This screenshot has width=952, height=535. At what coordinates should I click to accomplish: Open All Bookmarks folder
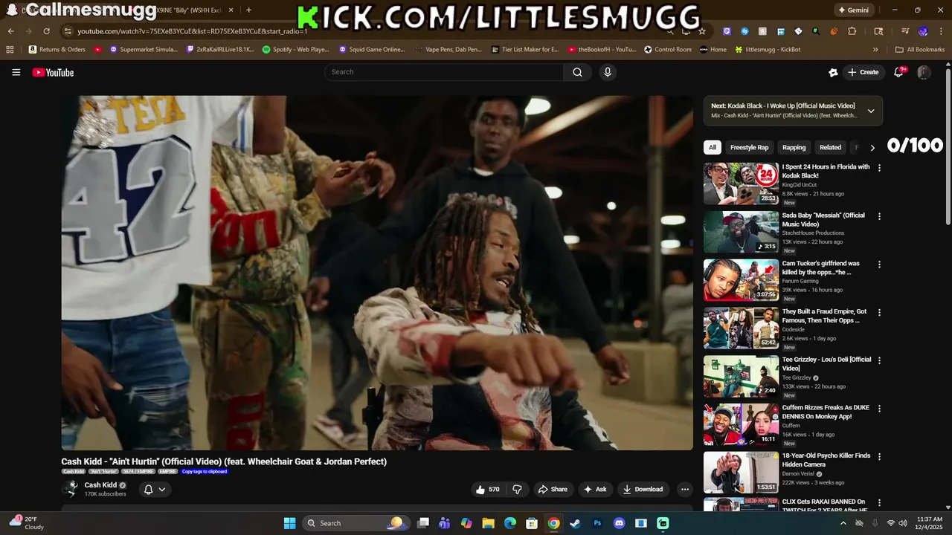coord(920,50)
